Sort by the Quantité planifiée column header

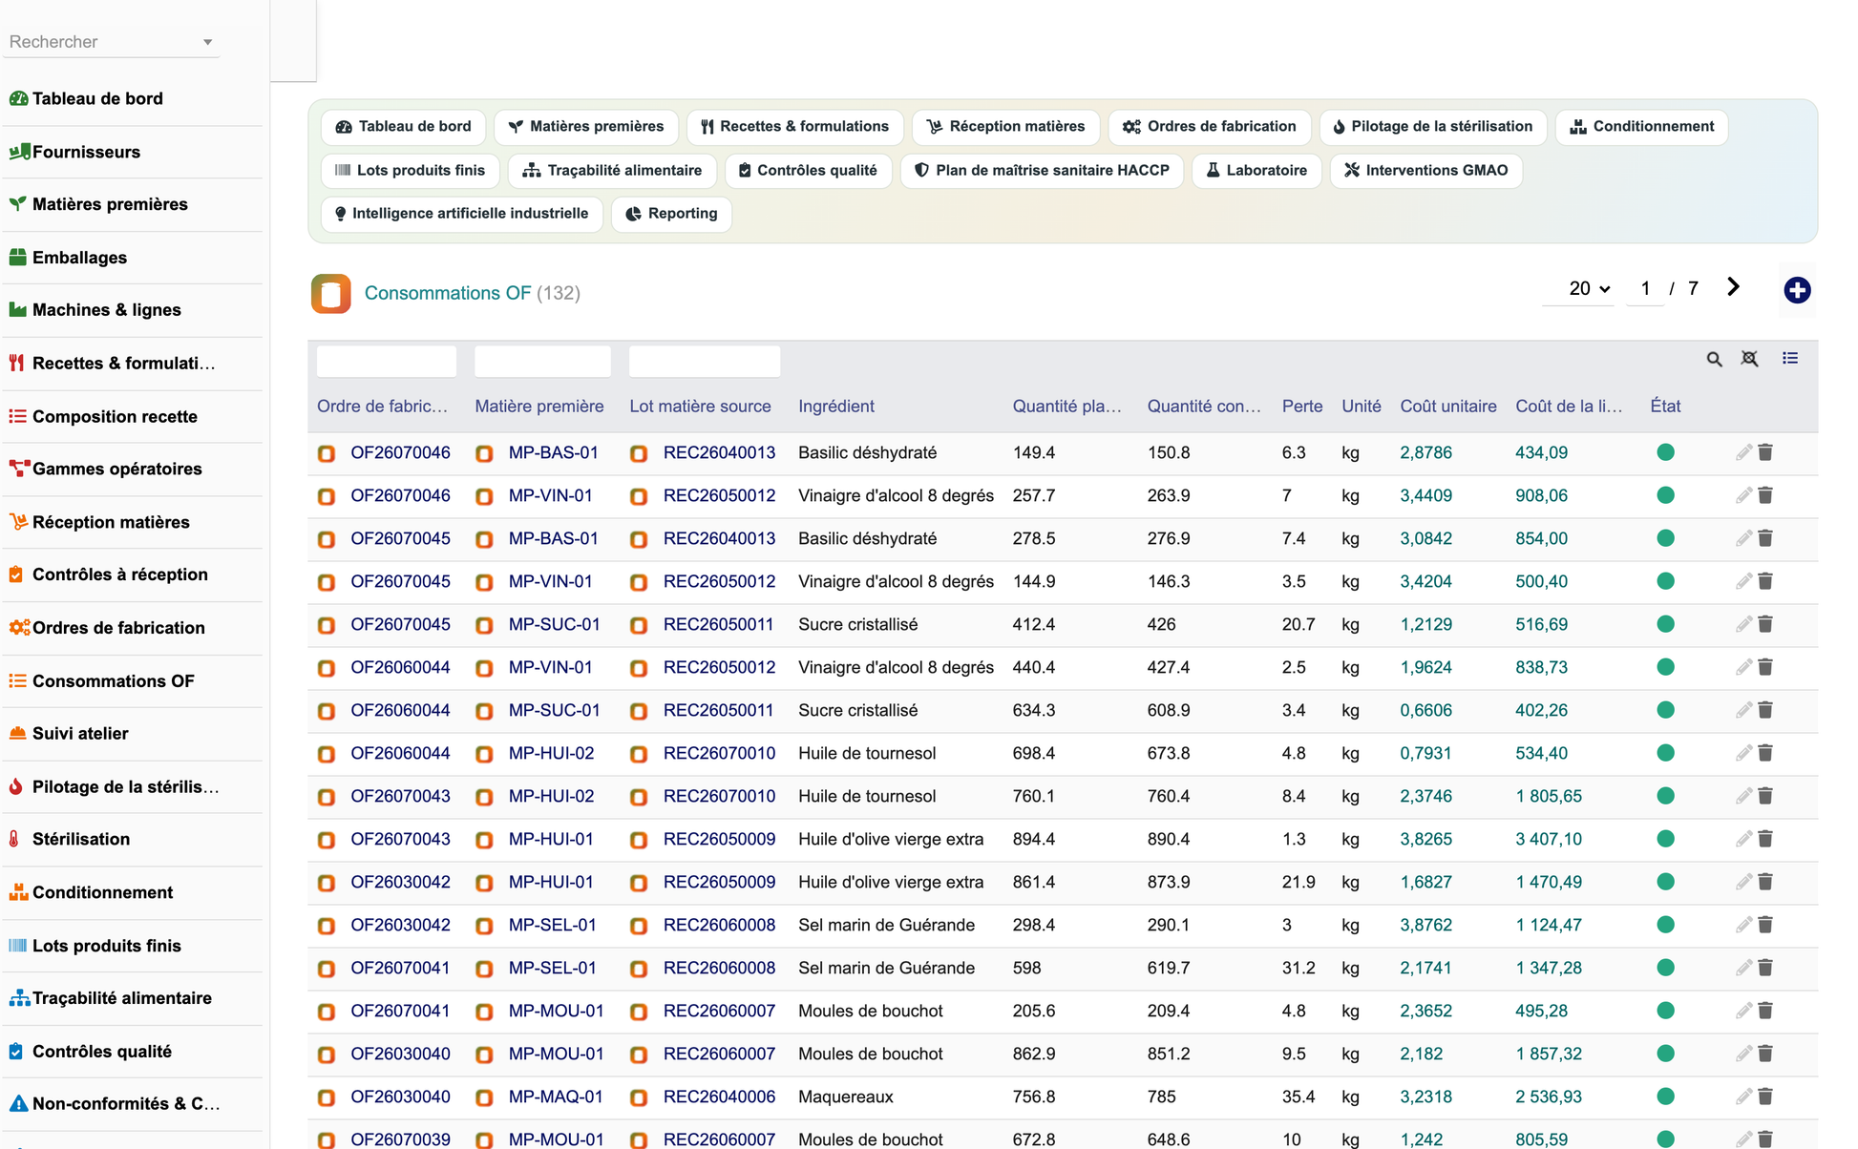tap(1066, 407)
